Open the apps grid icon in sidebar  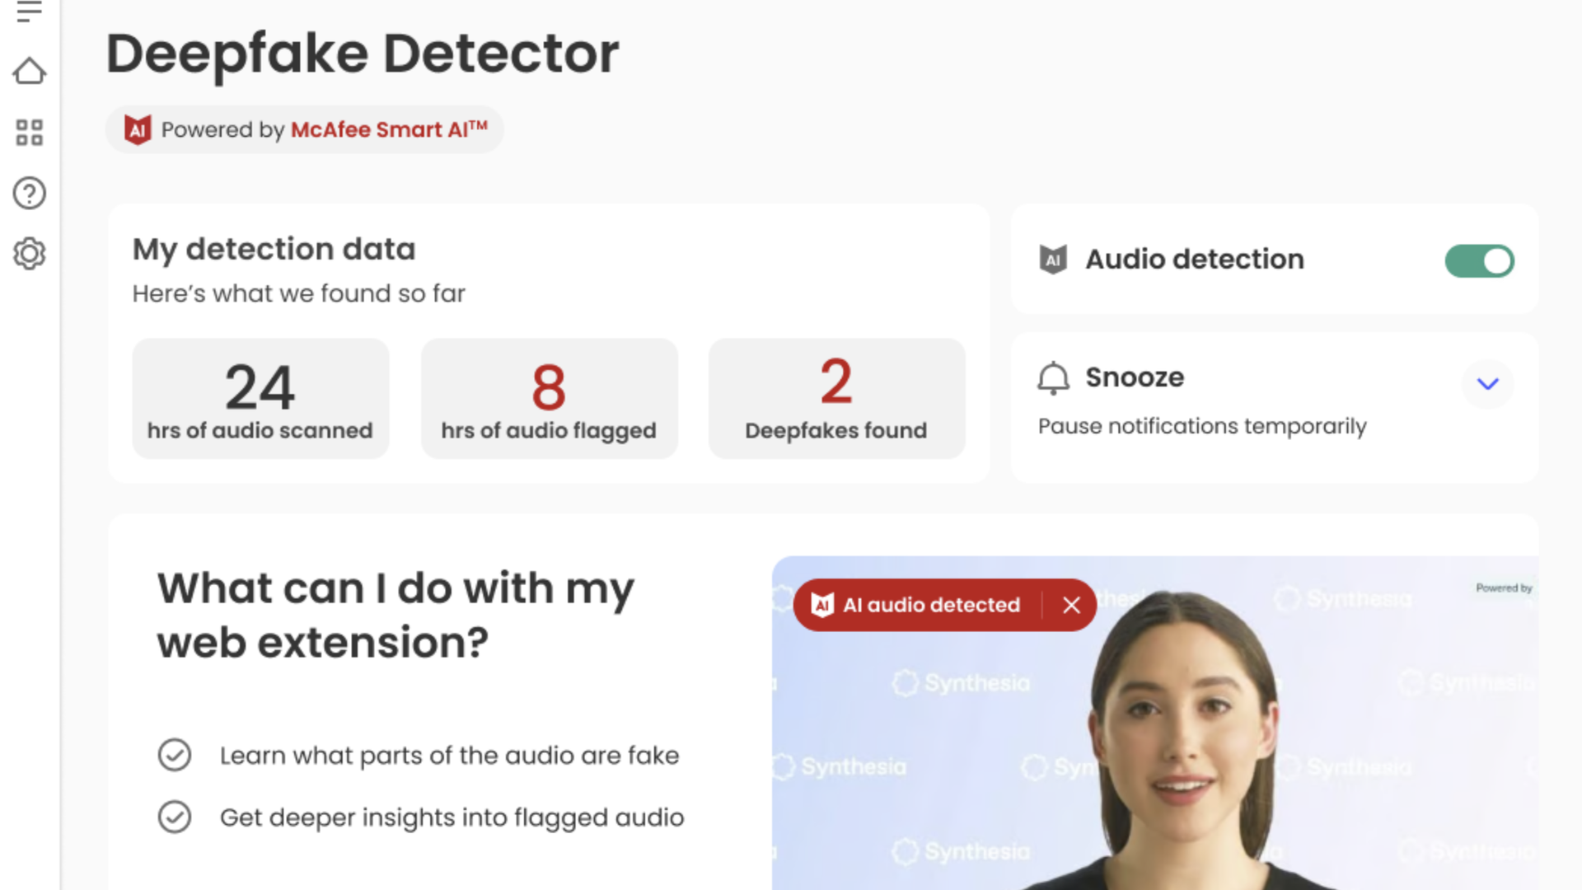tap(30, 132)
